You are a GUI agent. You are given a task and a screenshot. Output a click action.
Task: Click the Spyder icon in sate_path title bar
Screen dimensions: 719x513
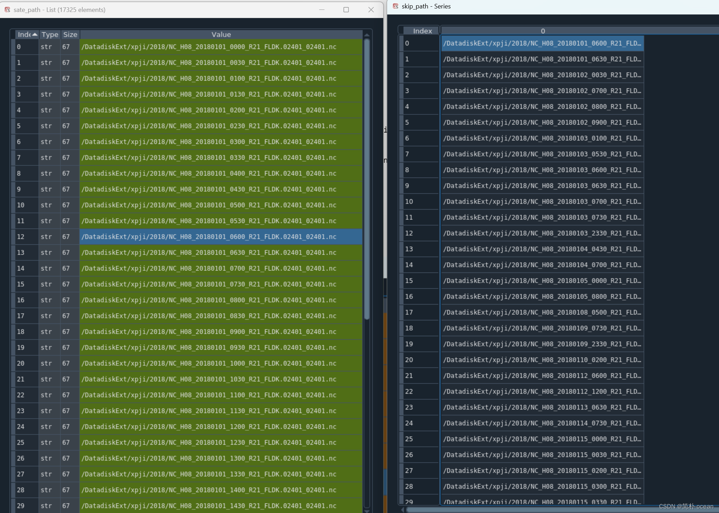[x=7, y=9]
